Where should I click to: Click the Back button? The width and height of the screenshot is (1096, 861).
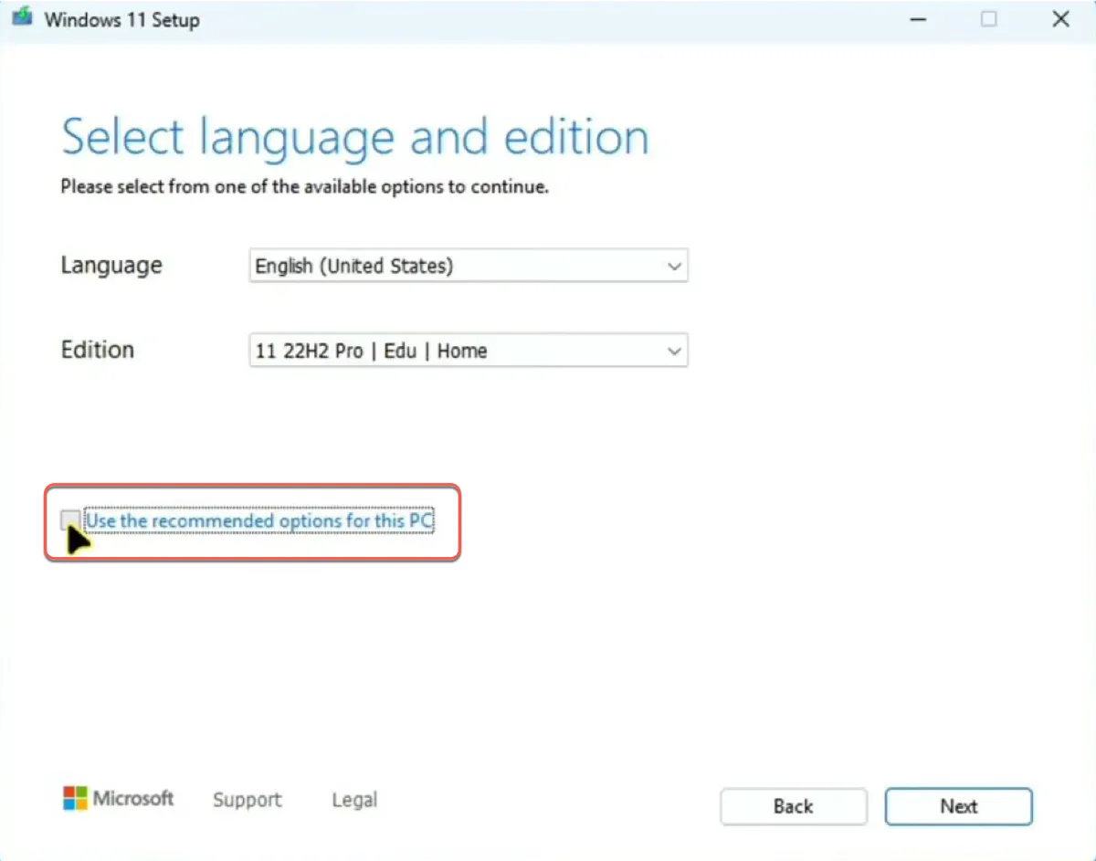pyautogui.click(x=793, y=806)
